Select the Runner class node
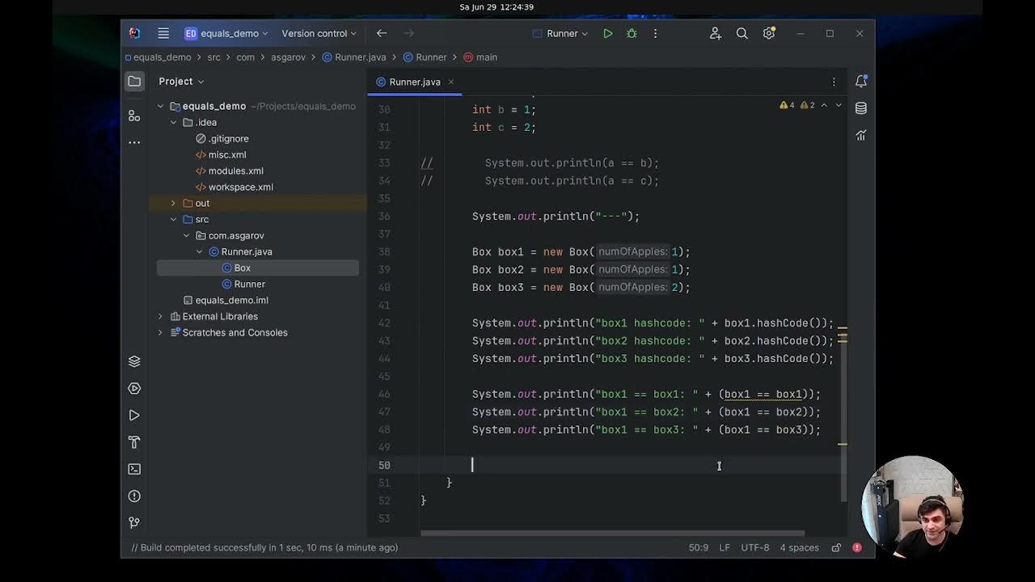The height and width of the screenshot is (582, 1035). [243, 284]
